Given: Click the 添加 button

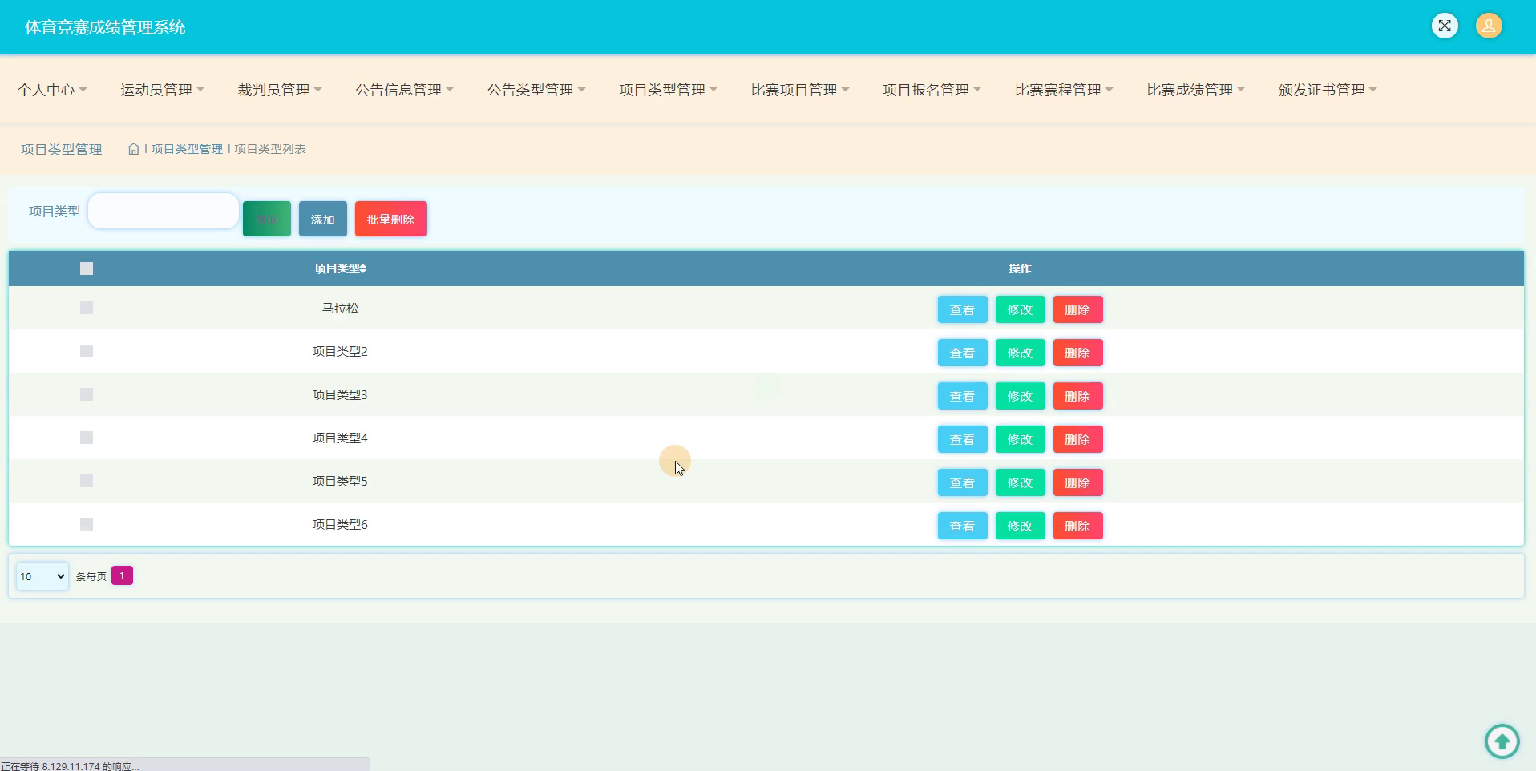Looking at the screenshot, I should point(323,219).
